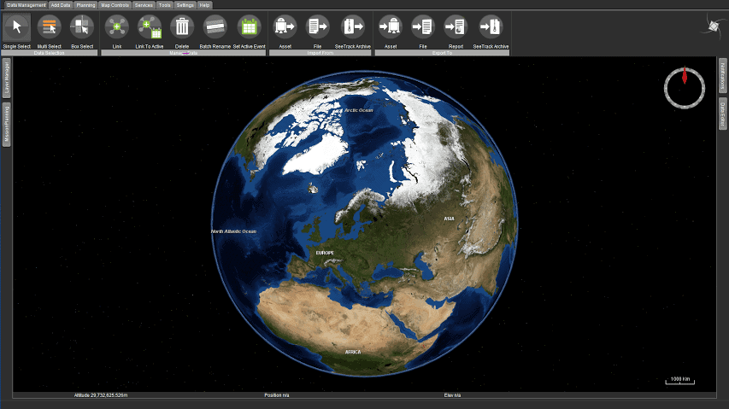Image resolution: width=729 pixels, height=409 pixels.
Task: Expand the Notifications side panel
Action: 722,76
